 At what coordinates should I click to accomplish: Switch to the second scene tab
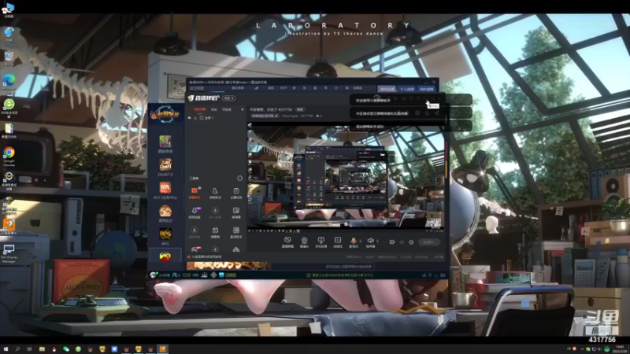pos(214,109)
